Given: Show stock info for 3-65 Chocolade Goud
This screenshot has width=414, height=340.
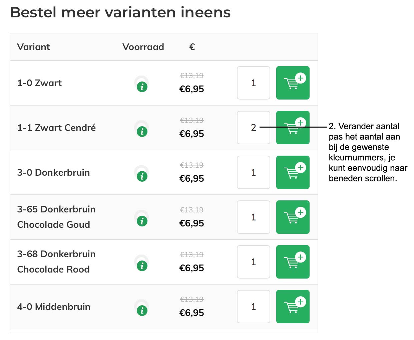Looking at the screenshot, I should point(142,221).
